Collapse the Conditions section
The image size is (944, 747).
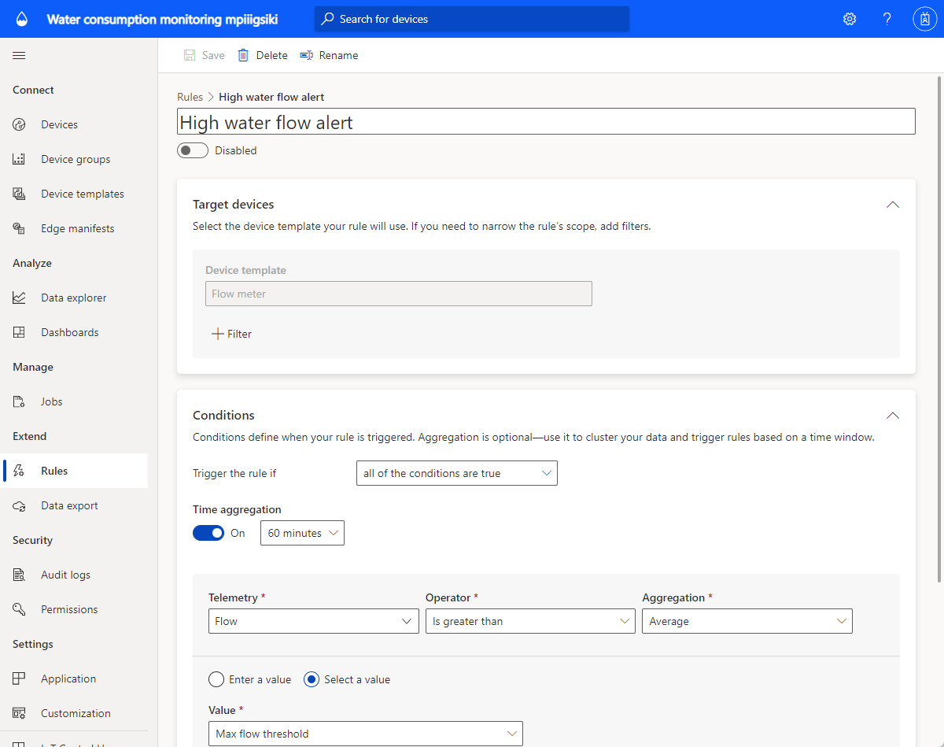[892, 415]
